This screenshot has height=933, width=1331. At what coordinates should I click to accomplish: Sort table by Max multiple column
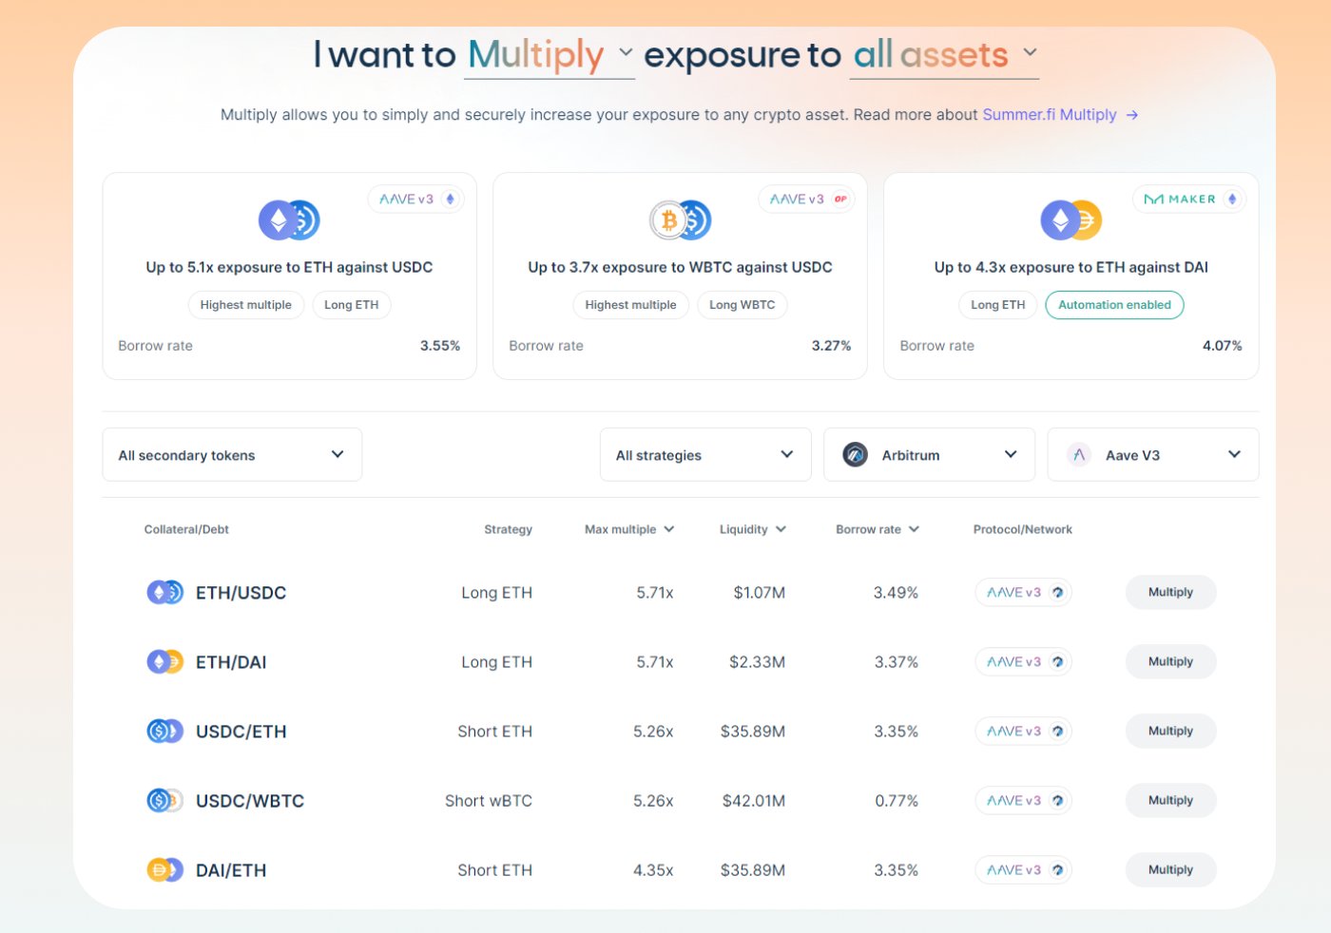629,529
